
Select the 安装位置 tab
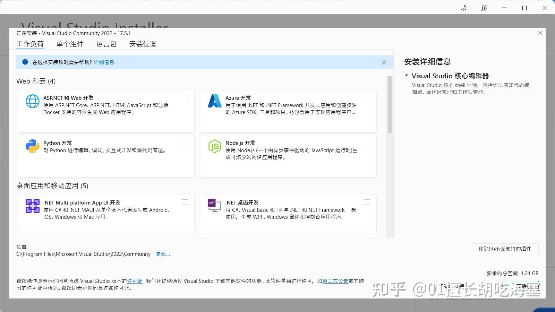(x=143, y=44)
